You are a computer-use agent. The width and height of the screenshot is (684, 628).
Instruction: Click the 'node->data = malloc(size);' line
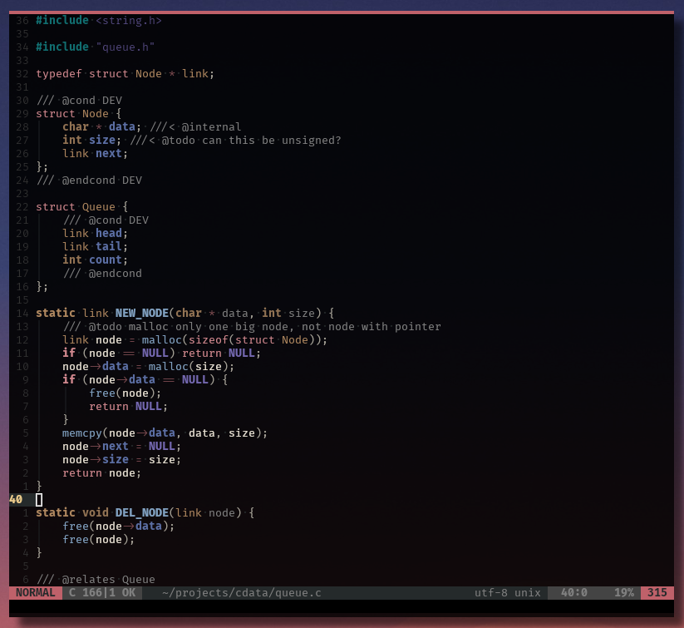pyautogui.click(x=148, y=367)
